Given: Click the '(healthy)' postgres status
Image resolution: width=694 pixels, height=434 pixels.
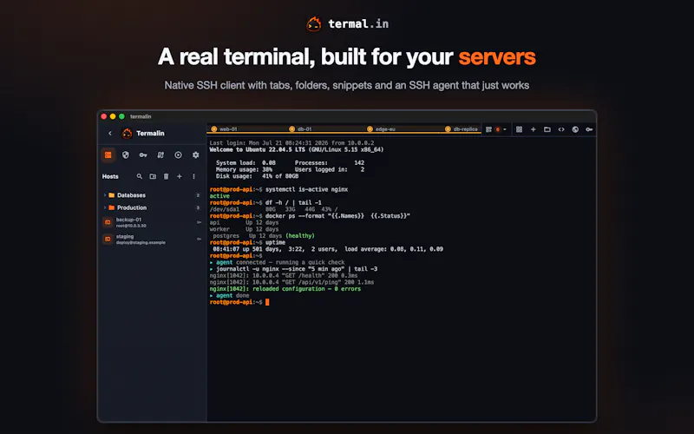Looking at the screenshot, I should point(300,236).
